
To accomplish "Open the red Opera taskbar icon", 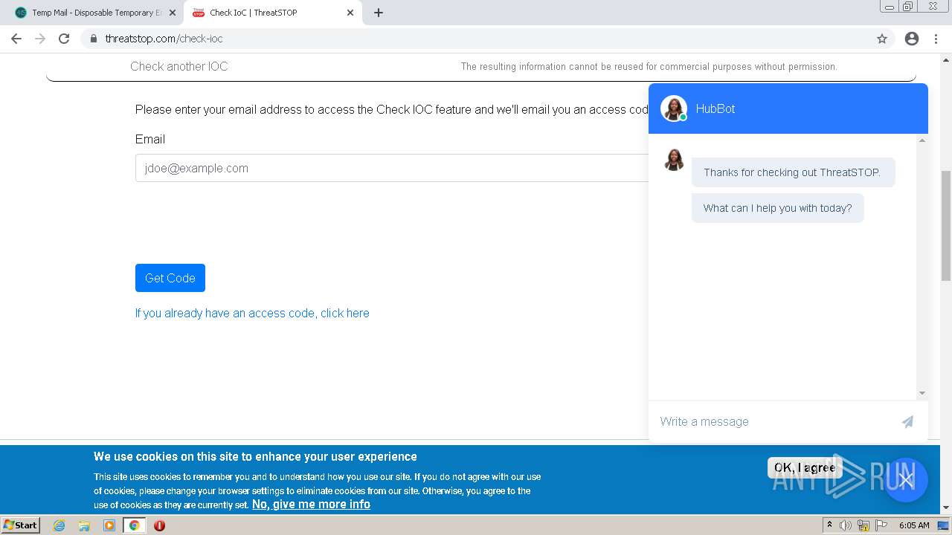I will click(159, 525).
